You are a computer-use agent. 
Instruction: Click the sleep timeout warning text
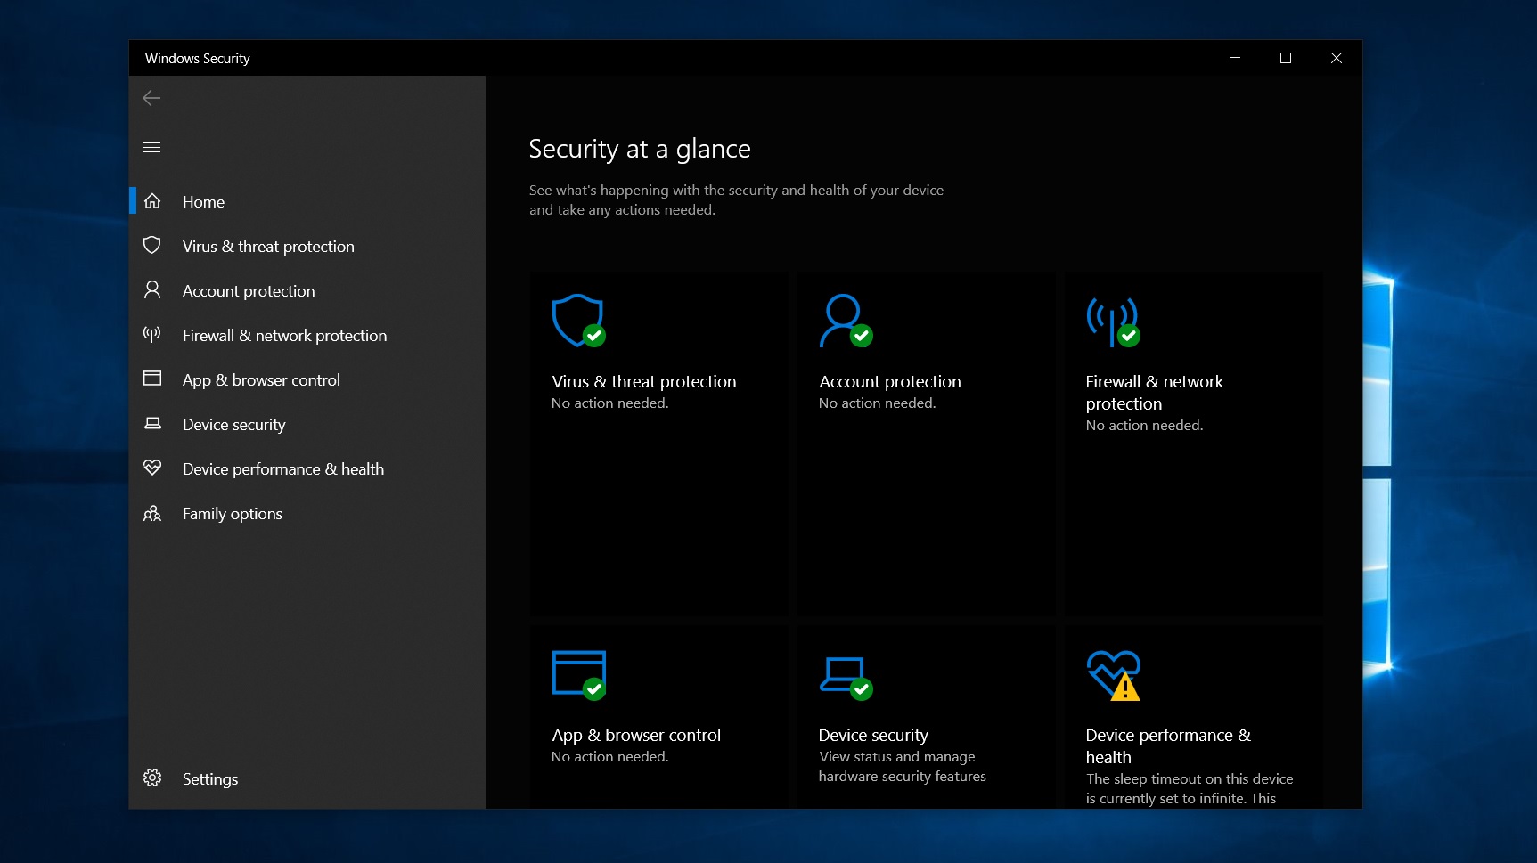pos(1190,789)
